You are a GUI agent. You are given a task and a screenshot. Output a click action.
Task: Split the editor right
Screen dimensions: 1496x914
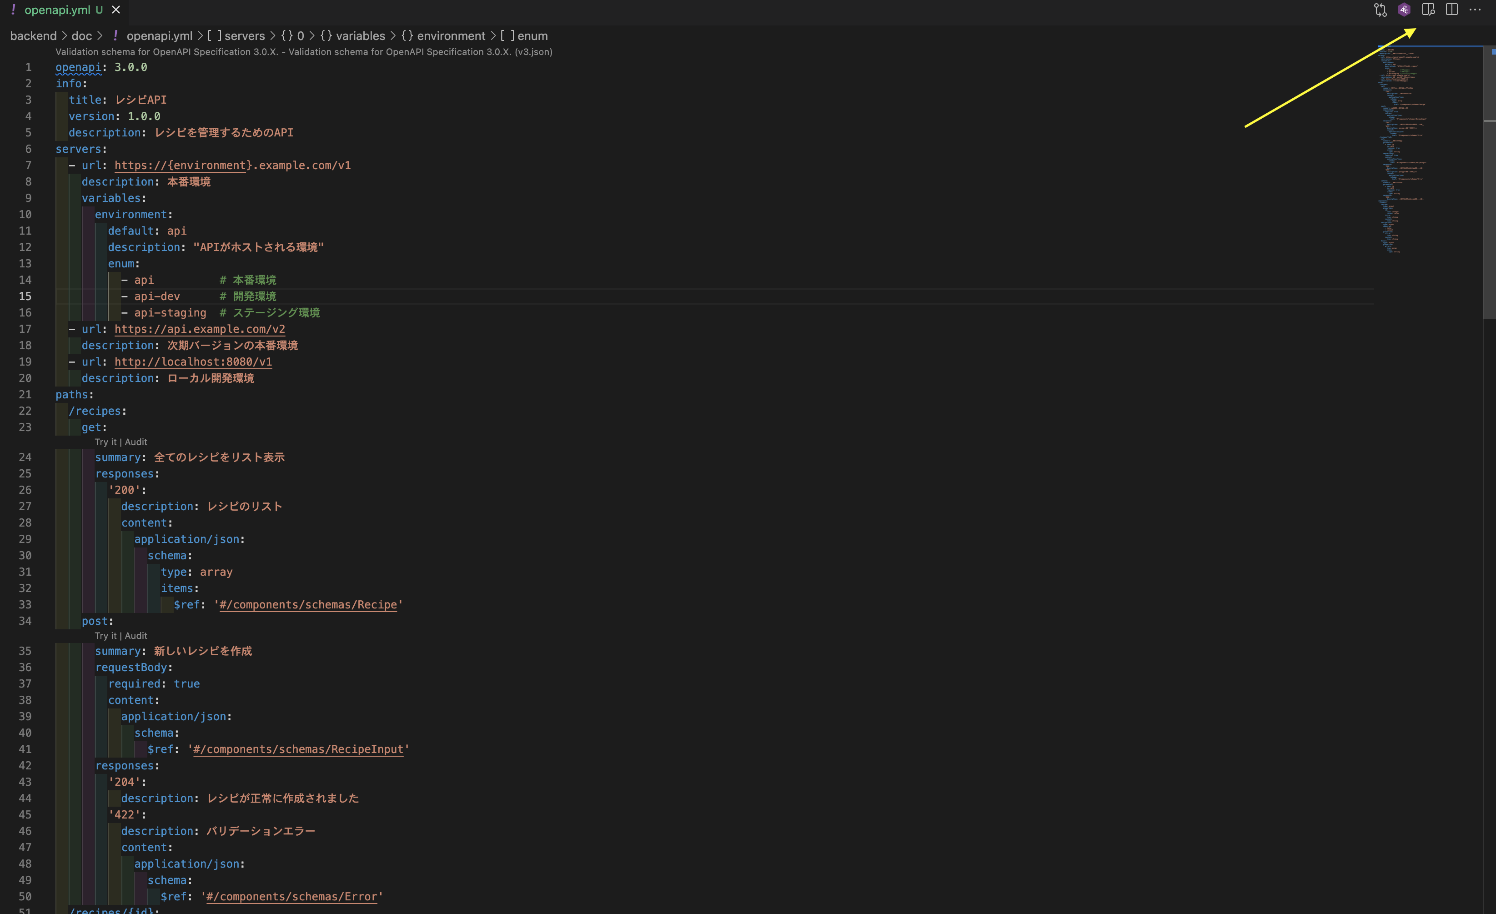click(1452, 10)
